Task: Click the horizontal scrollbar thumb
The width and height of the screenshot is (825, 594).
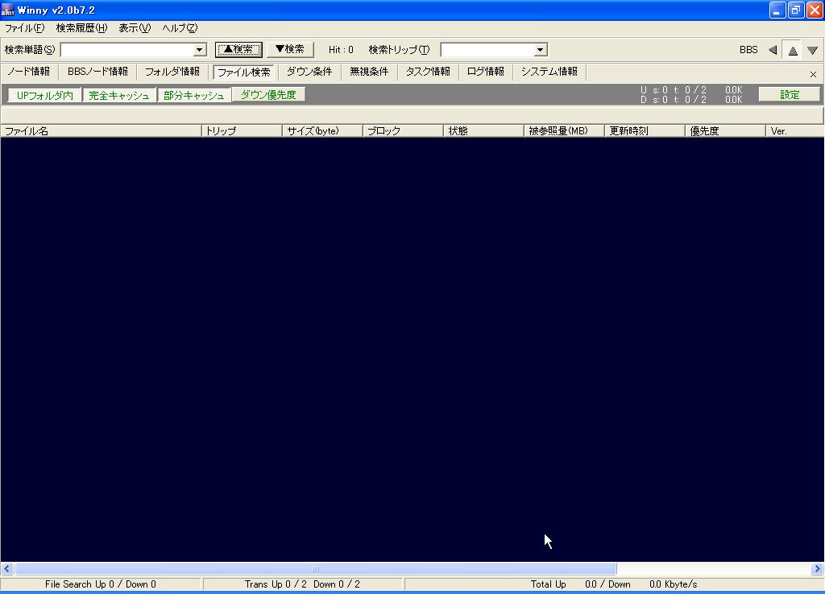Action: click(x=315, y=569)
